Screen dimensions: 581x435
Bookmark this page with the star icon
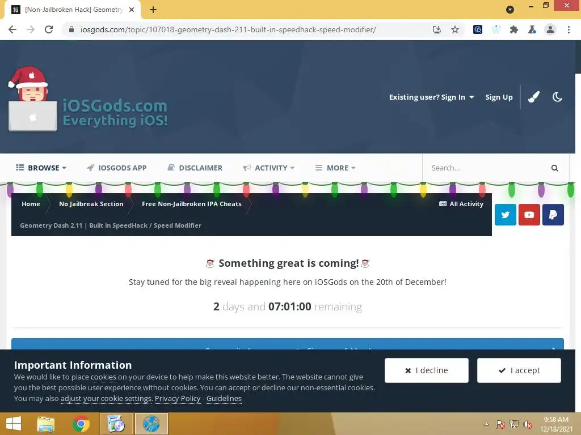point(455,29)
